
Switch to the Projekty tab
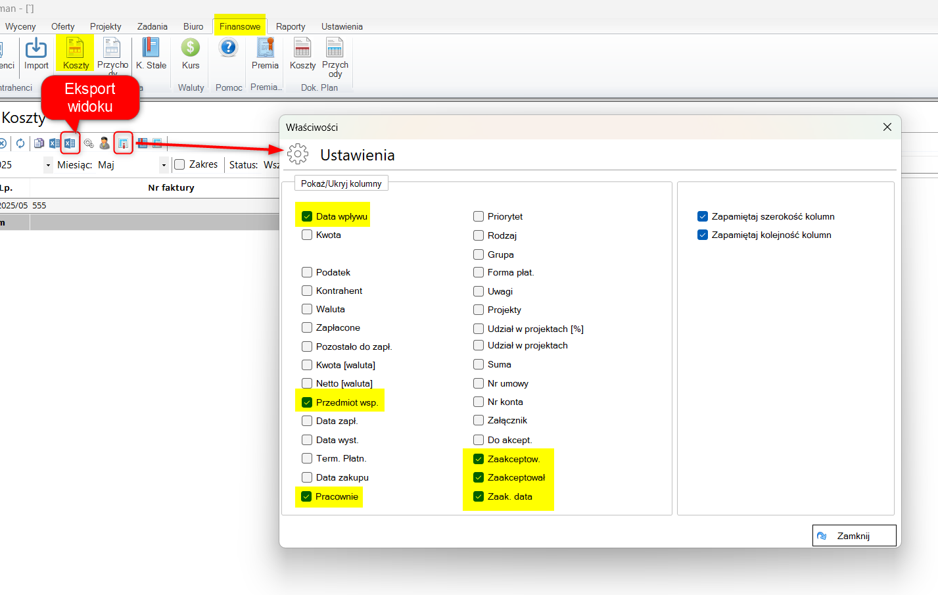click(106, 26)
